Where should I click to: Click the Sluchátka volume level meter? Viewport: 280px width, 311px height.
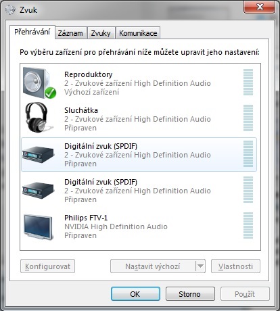(x=248, y=118)
